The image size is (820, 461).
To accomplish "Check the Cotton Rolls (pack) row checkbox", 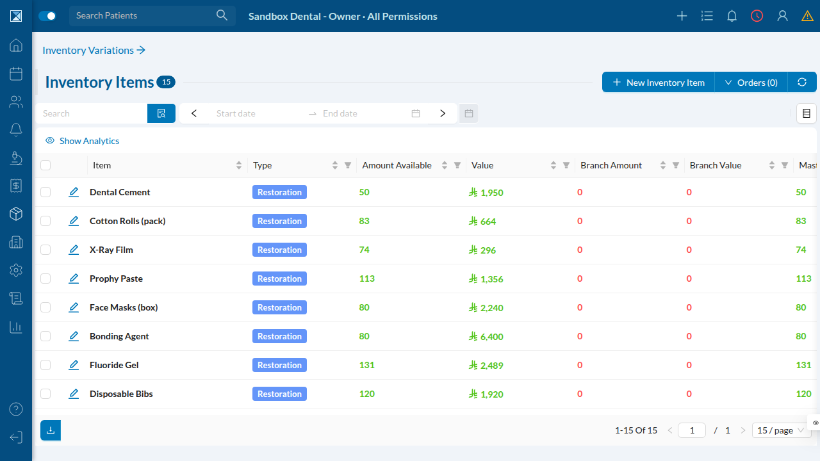I will 45,221.
